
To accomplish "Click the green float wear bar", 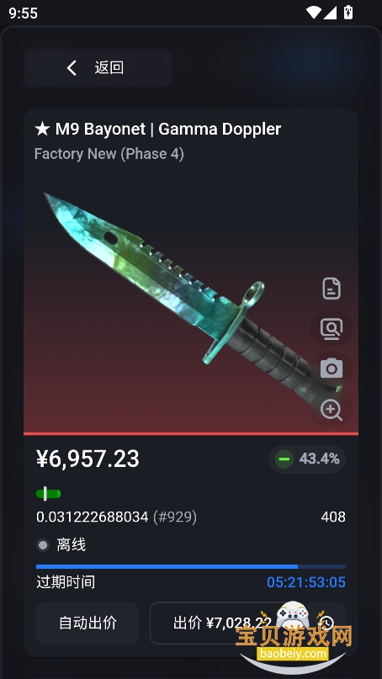I will (49, 494).
